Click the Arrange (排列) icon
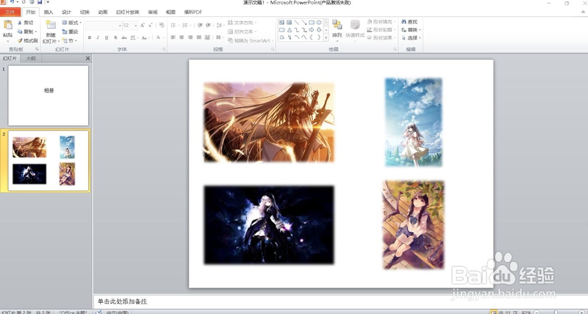 click(337, 25)
